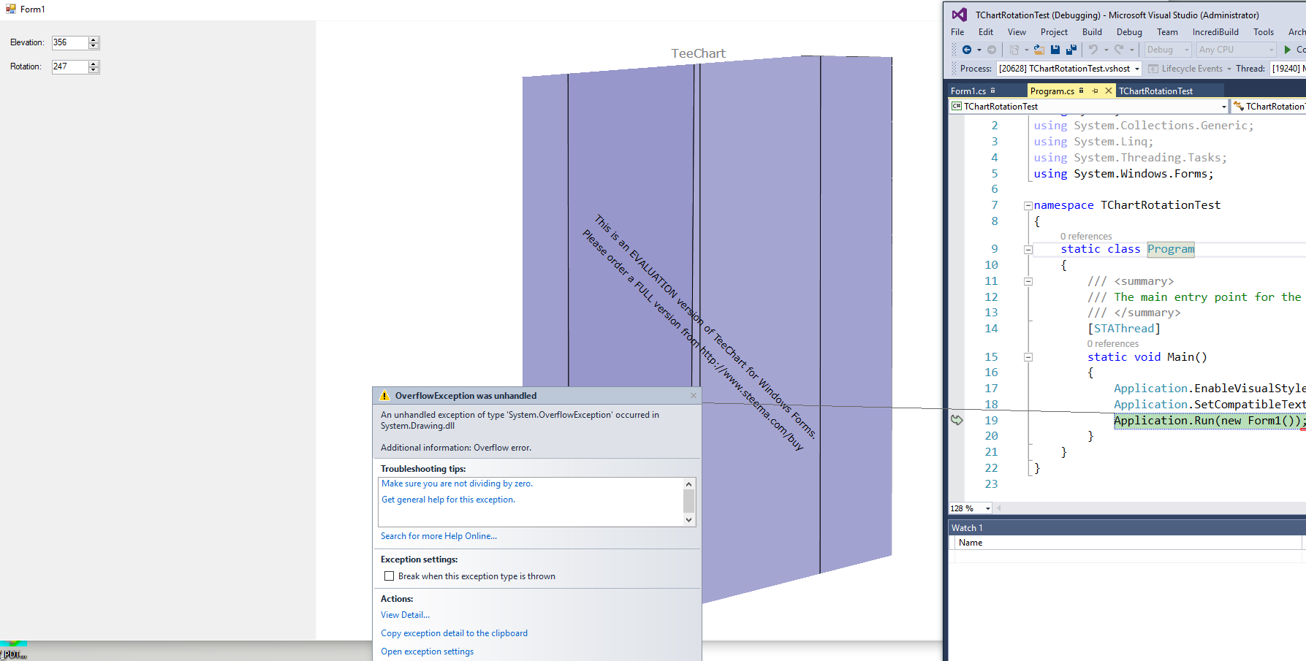Click the Form1 window icon
This screenshot has height=661, width=1306.
click(x=11, y=9)
